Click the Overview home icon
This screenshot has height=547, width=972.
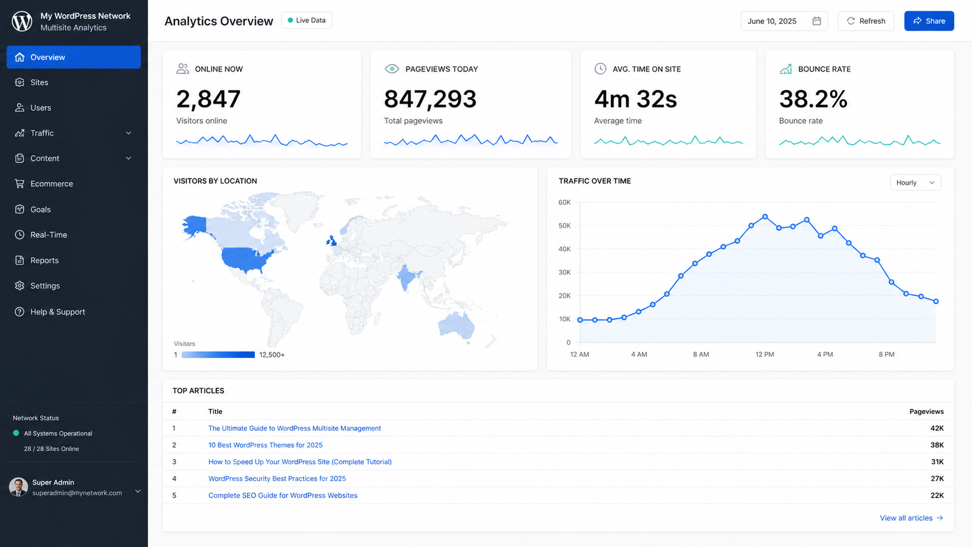point(20,57)
